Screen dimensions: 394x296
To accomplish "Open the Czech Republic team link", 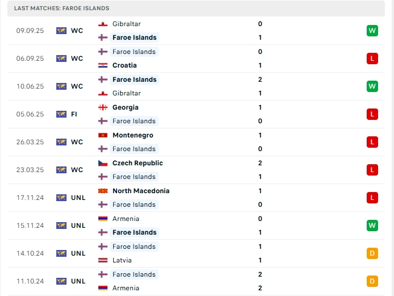I will click(x=138, y=163).
